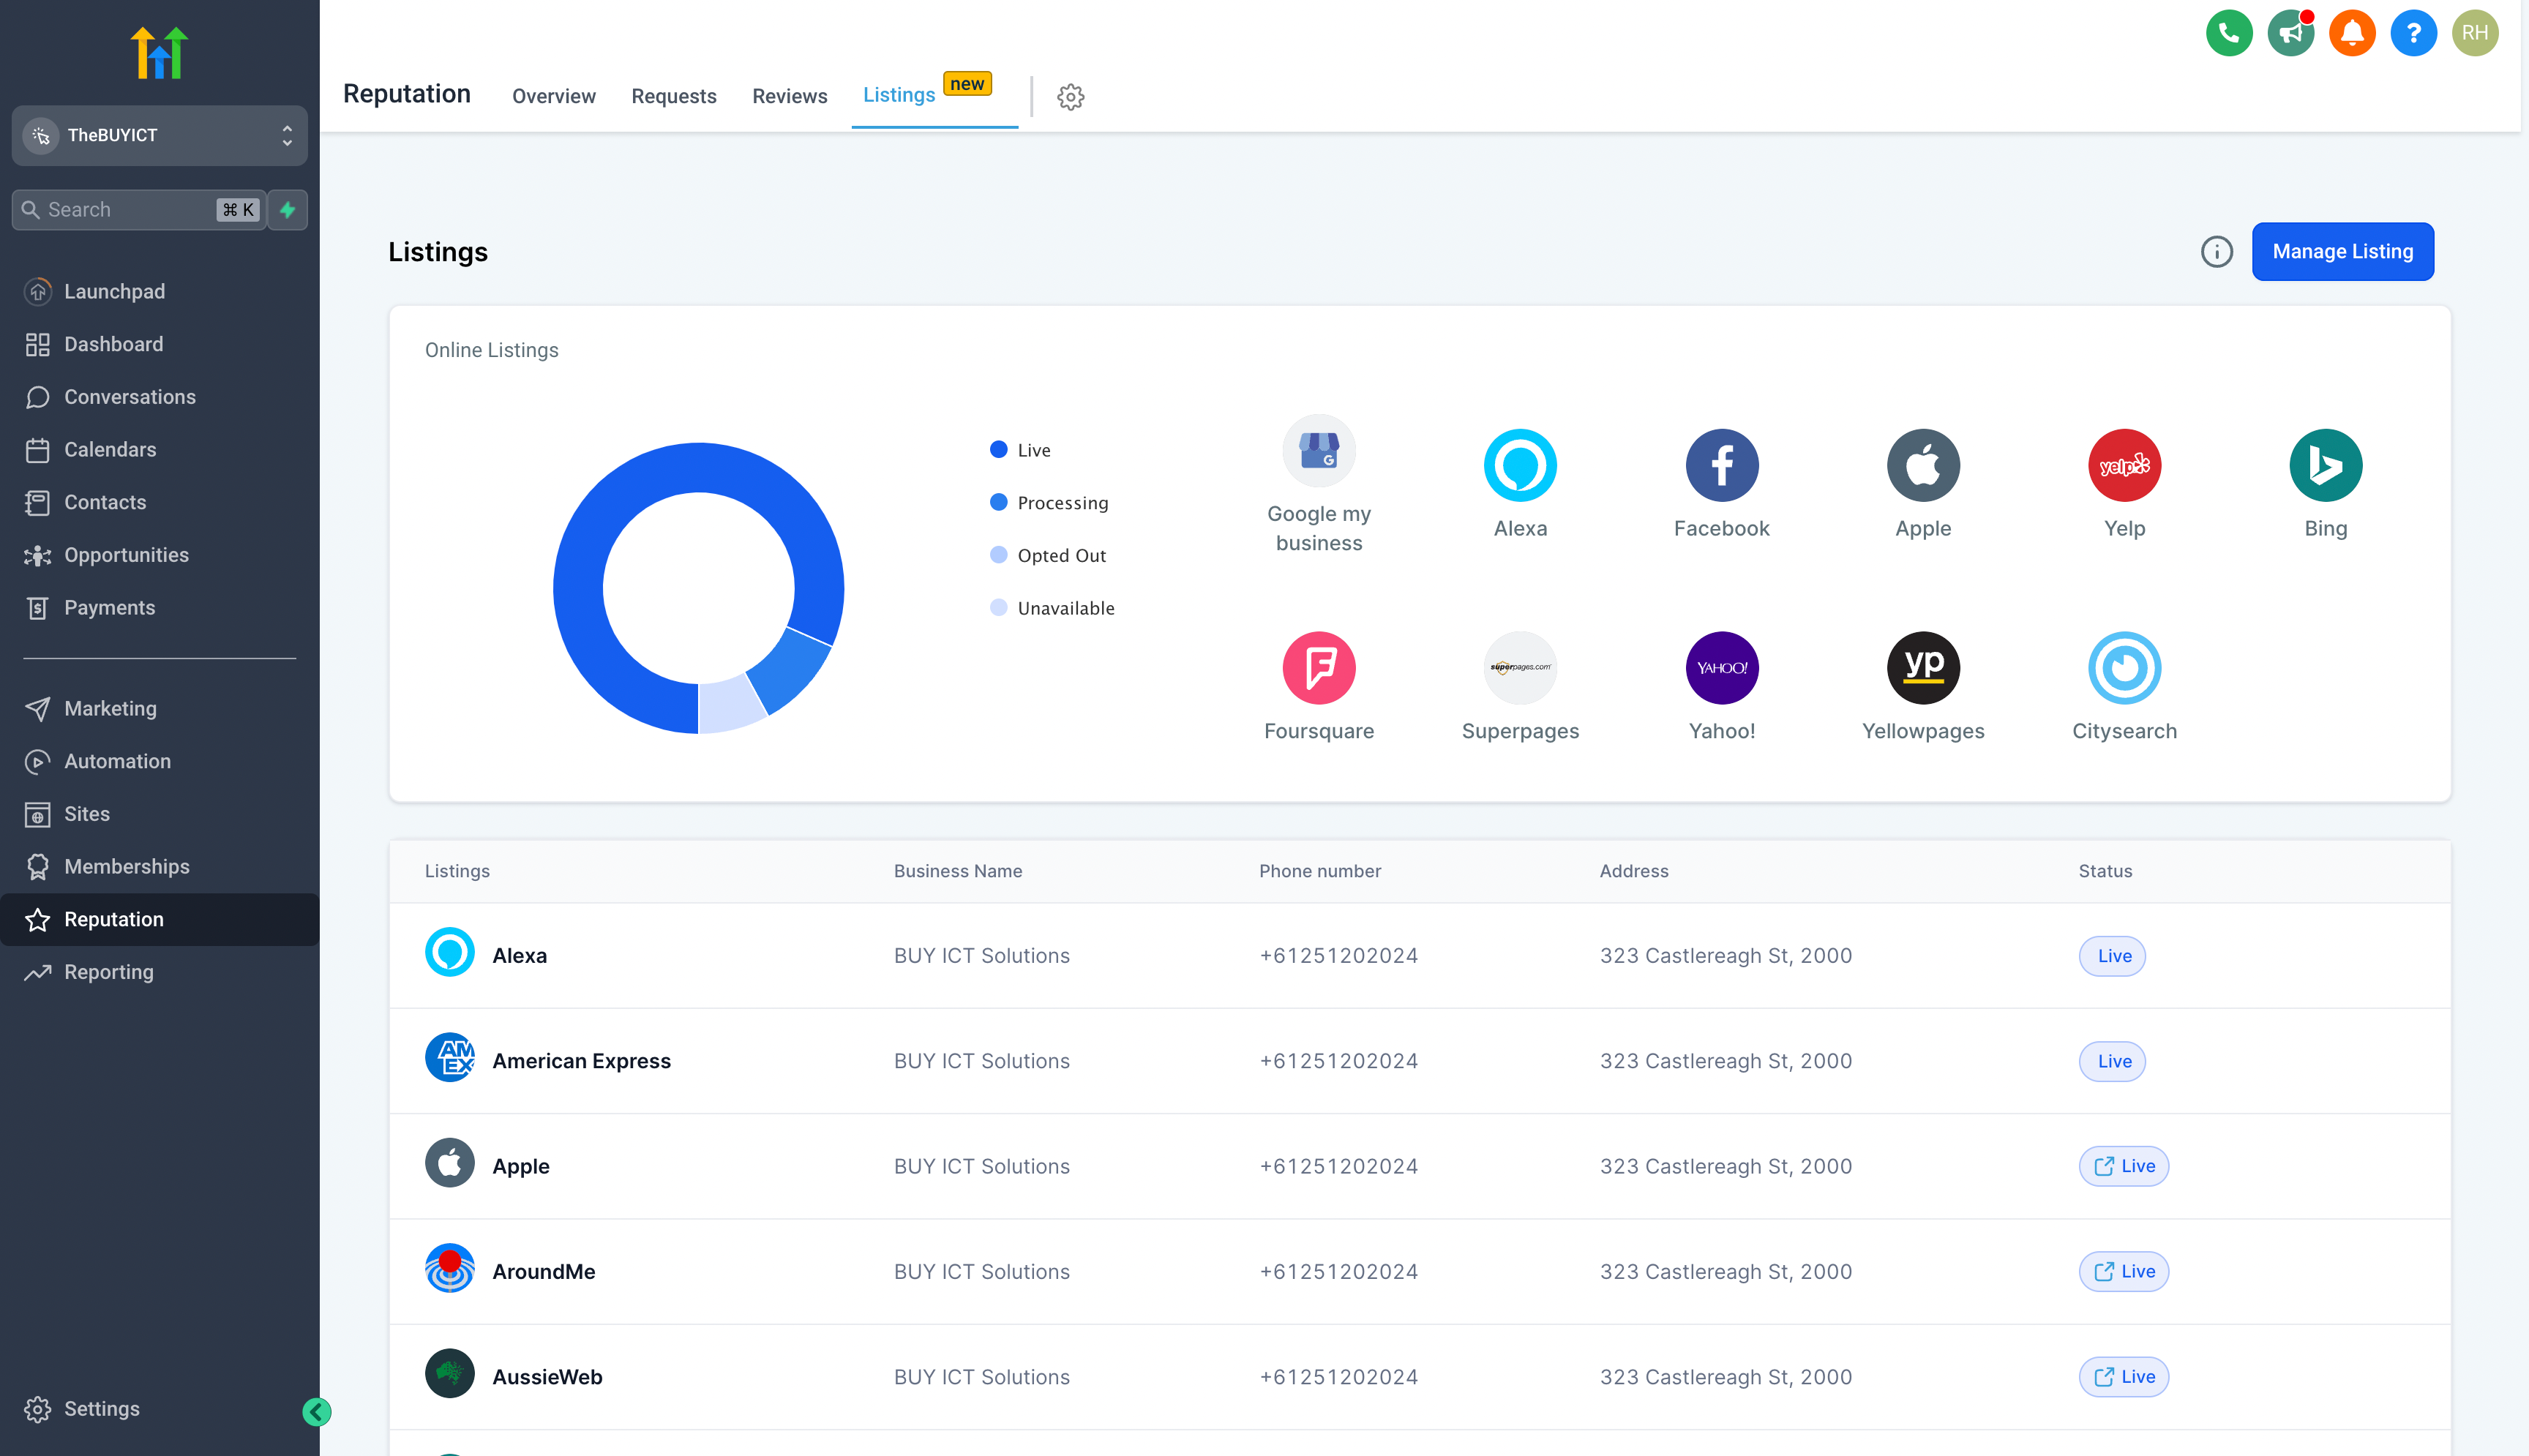
Task: Click the info icon beside Manage Listing
Action: [x=2216, y=252]
